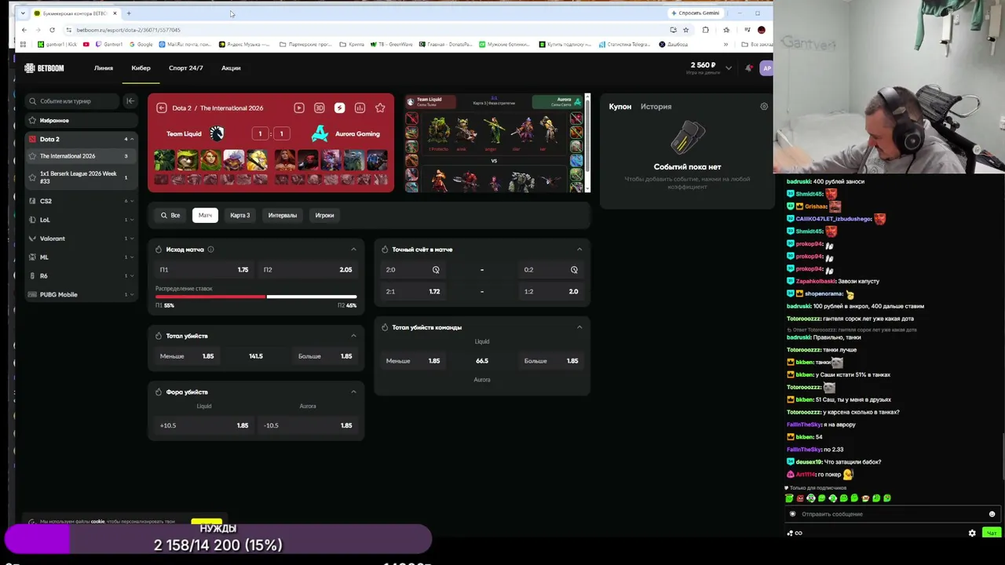Viewport: 1005px width, 565px height.
Task: Open the Кибер navigation tab
Action: coord(141,68)
